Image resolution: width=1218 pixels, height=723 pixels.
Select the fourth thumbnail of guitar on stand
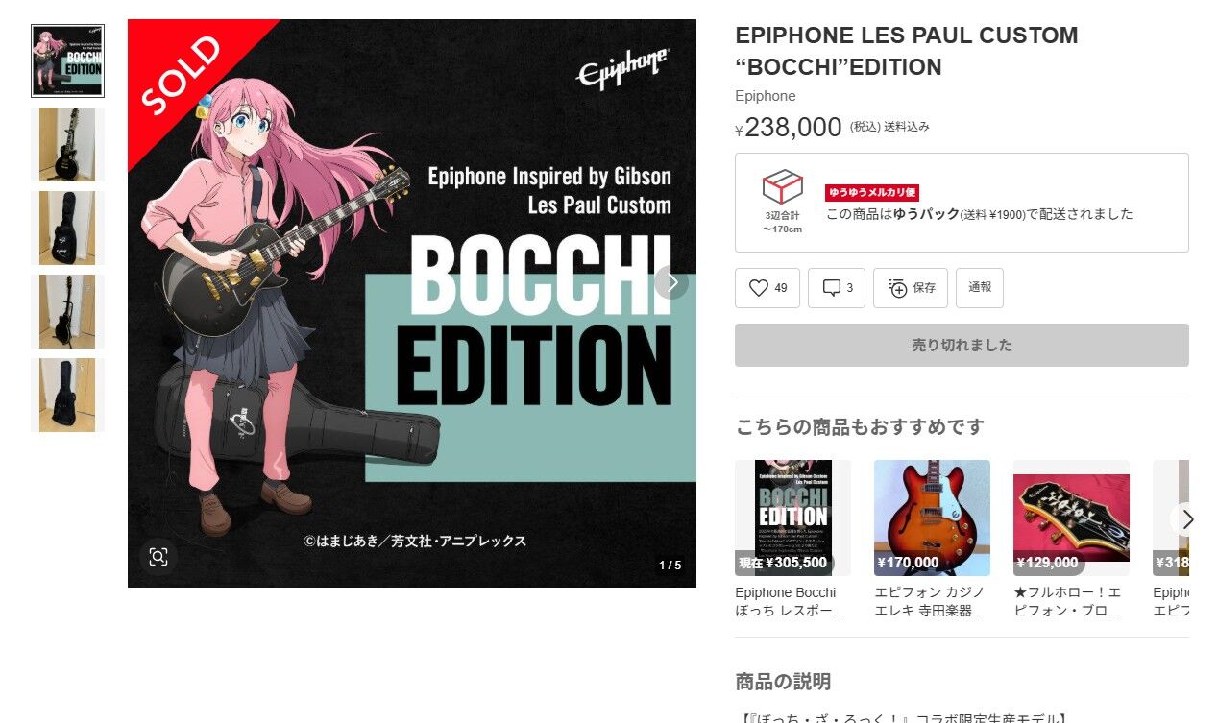(67, 311)
